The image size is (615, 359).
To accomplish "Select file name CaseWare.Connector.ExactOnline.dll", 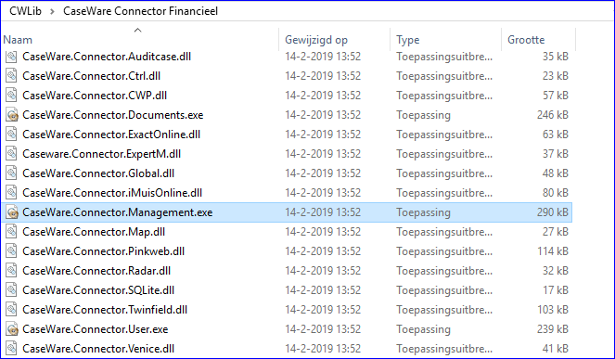I will coord(111,135).
